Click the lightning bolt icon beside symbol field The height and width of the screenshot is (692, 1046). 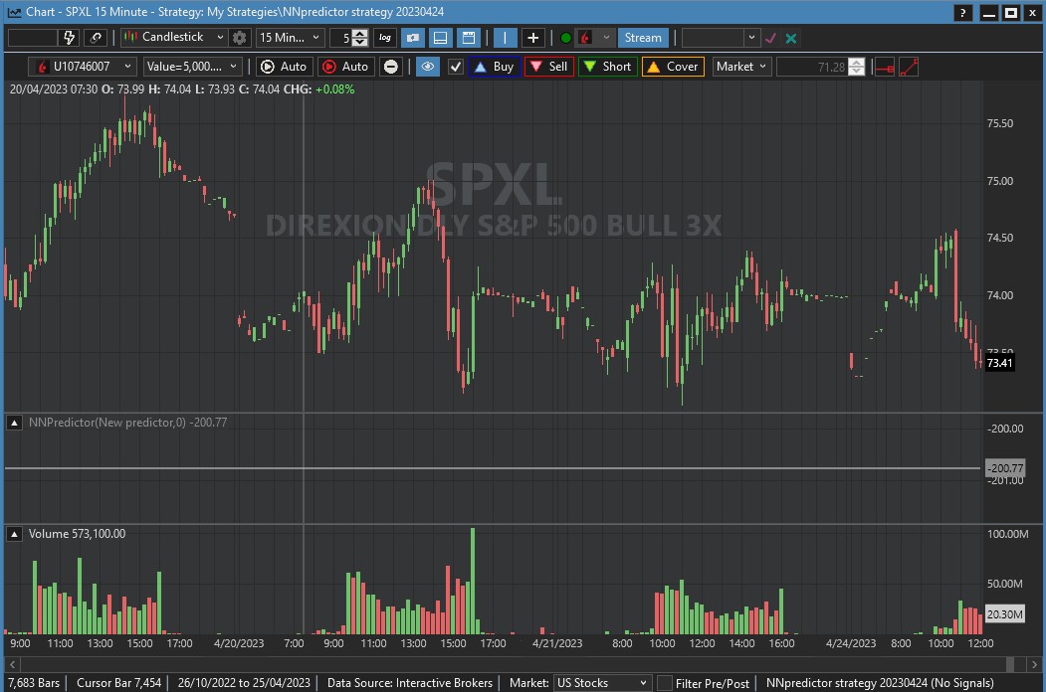click(70, 38)
